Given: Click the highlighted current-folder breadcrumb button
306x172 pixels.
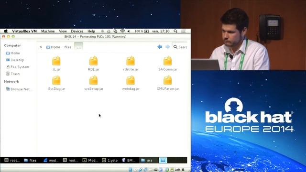Looking at the screenshot, I should [78, 46].
